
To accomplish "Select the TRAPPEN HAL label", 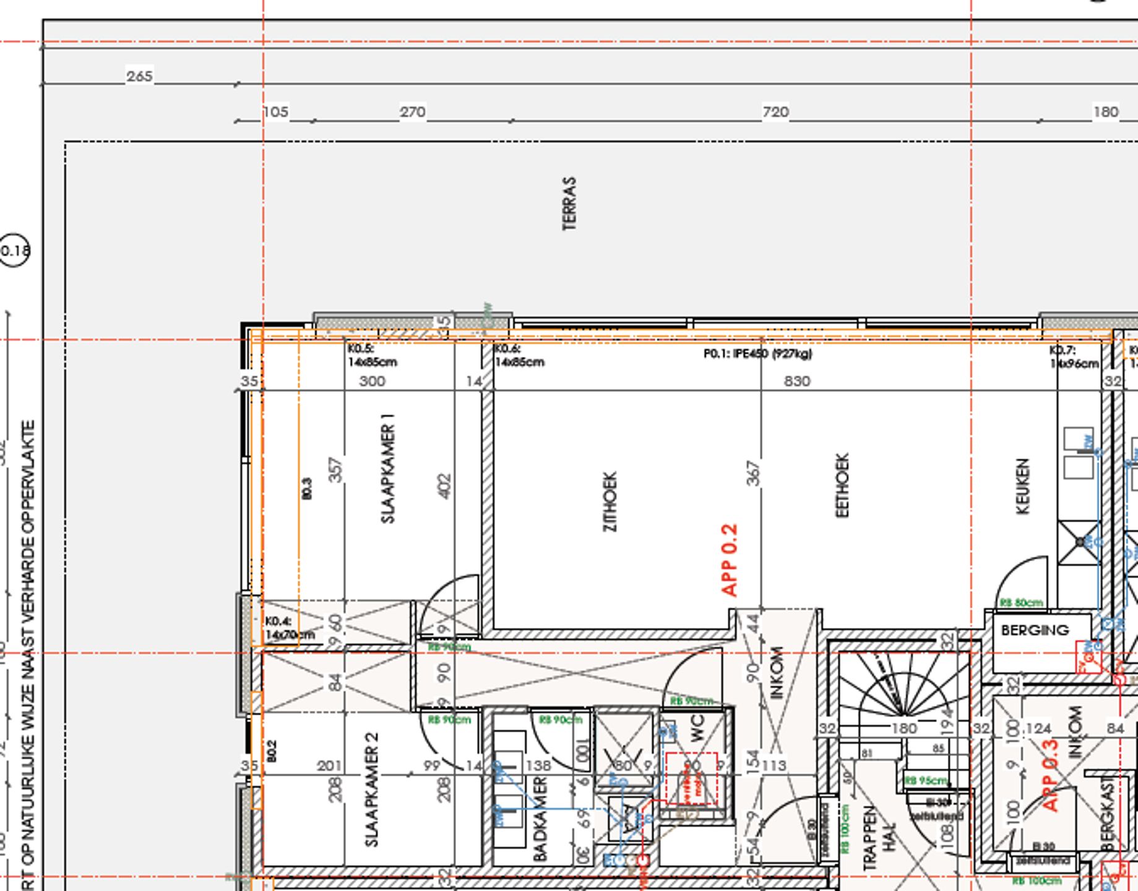I will click(879, 838).
